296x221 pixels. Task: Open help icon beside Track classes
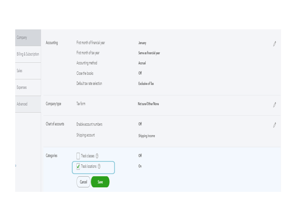coord(97,156)
